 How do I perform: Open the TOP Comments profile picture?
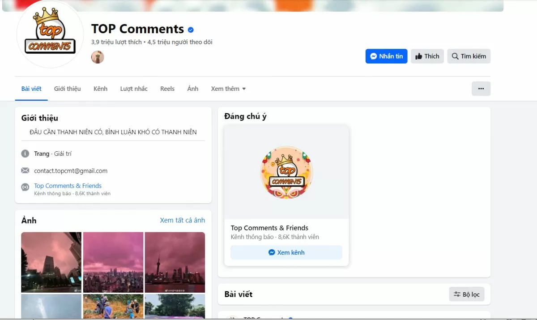(50, 35)
